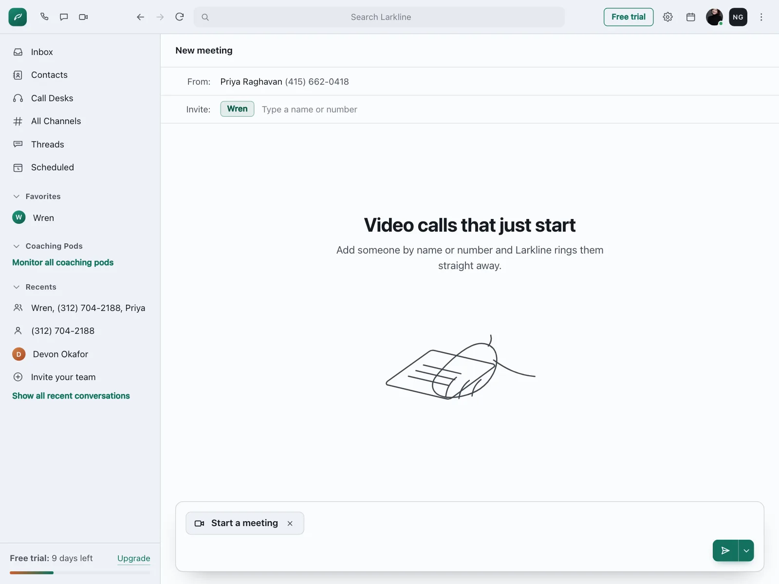Image resolution: width=779 pixels, height=584 pixels.
Task: Click the send arrow button
Action: pos(725,550)
